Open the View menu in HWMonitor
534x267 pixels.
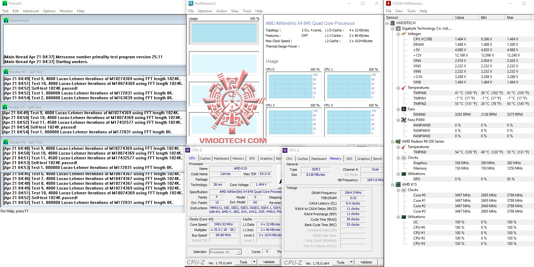tap(399, 11)
